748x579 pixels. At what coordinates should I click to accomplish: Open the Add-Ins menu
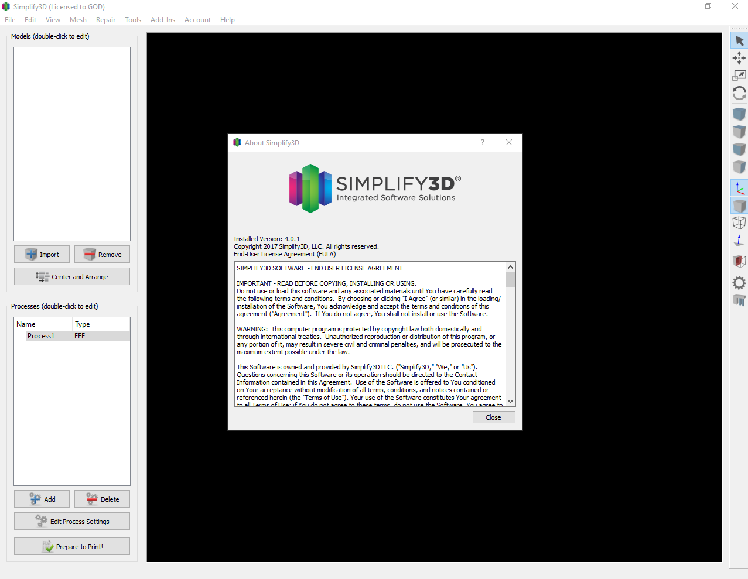coord(162,20)
